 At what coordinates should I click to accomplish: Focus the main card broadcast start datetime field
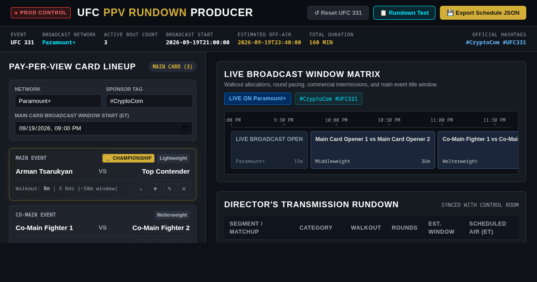coord(104,128)
